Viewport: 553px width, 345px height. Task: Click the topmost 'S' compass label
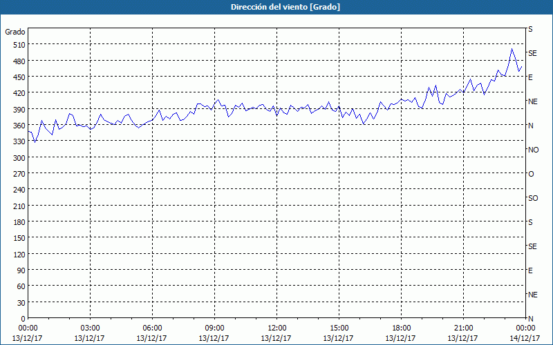[x=530, y=29]
